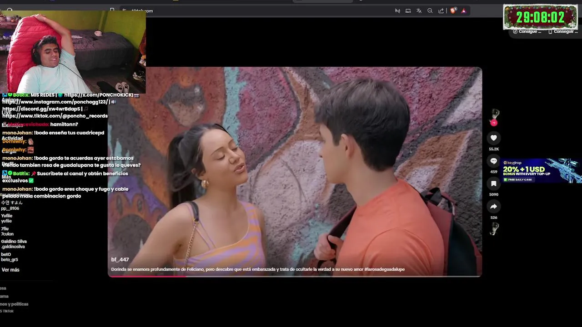Click the streamer webcam overlay
Viewport: 582px width, 327px height.
pos(73,51)
